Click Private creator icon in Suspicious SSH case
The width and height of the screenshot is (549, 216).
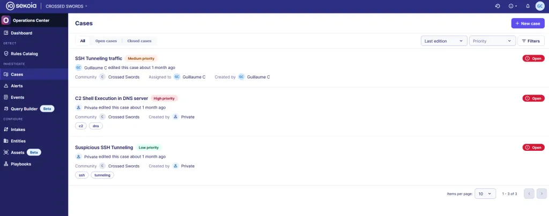[x=175, y=166]
